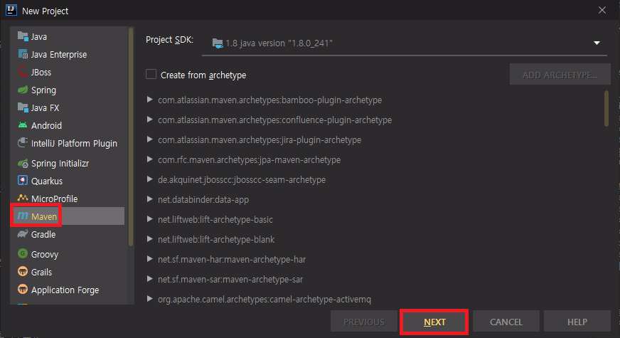Click the Spring Initializr icon

tap(23, 163)
